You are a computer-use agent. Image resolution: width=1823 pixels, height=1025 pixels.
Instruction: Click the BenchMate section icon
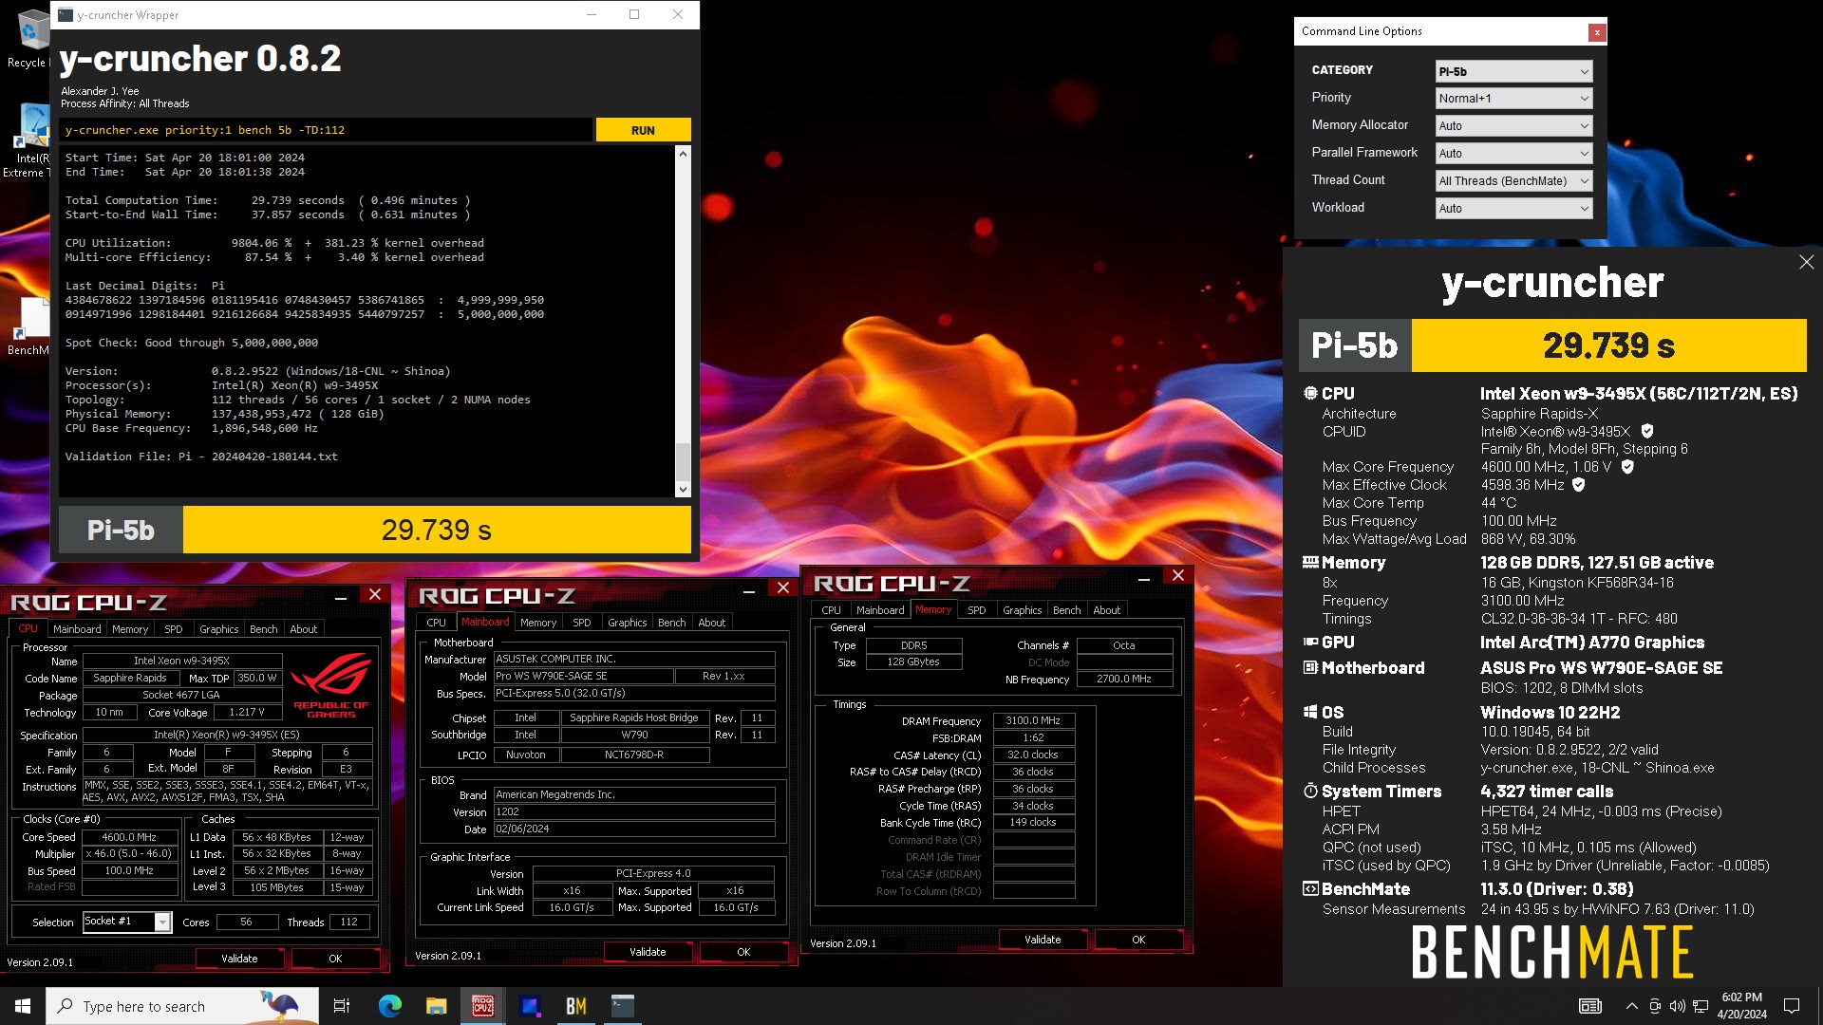click(1310, 889)
